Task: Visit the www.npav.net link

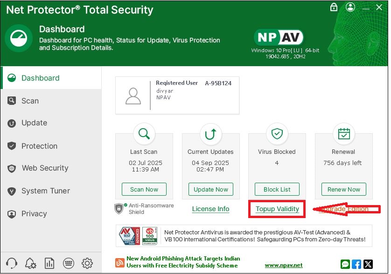Action: pos(284,265)
